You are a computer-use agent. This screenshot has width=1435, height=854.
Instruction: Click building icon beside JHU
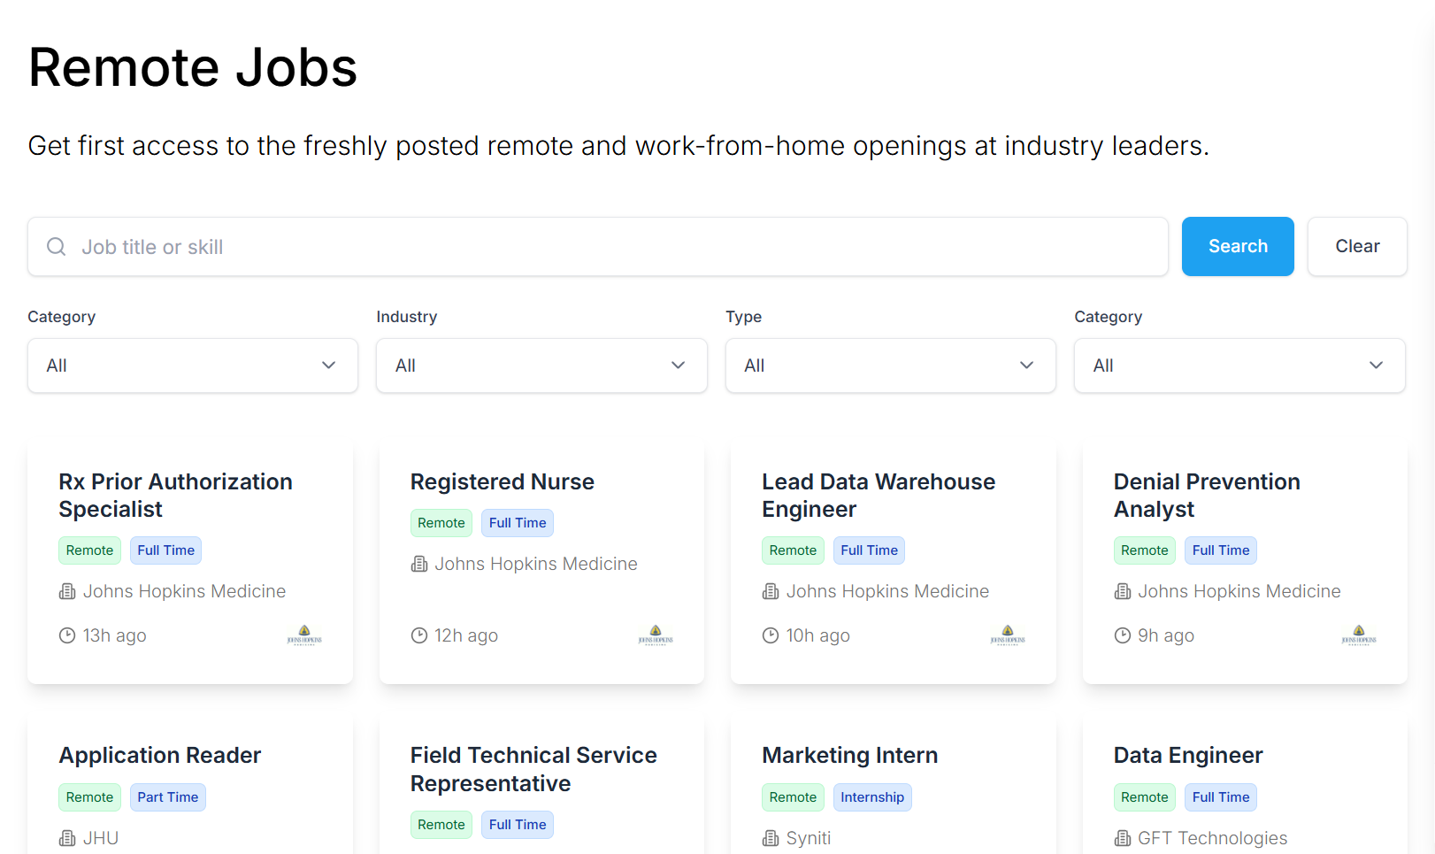[x=67, y=838]
